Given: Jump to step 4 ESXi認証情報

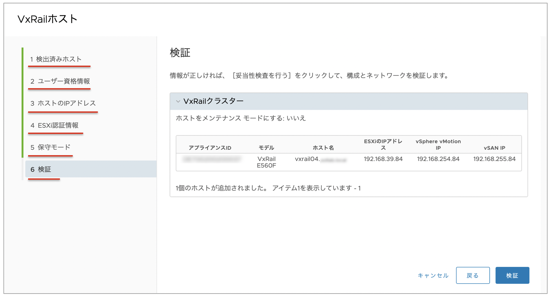Looking at the screenshot, I should [54, 125].
